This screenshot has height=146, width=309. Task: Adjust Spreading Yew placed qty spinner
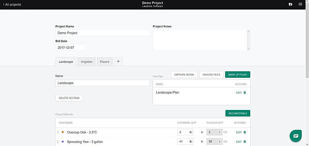pos(220,142)
